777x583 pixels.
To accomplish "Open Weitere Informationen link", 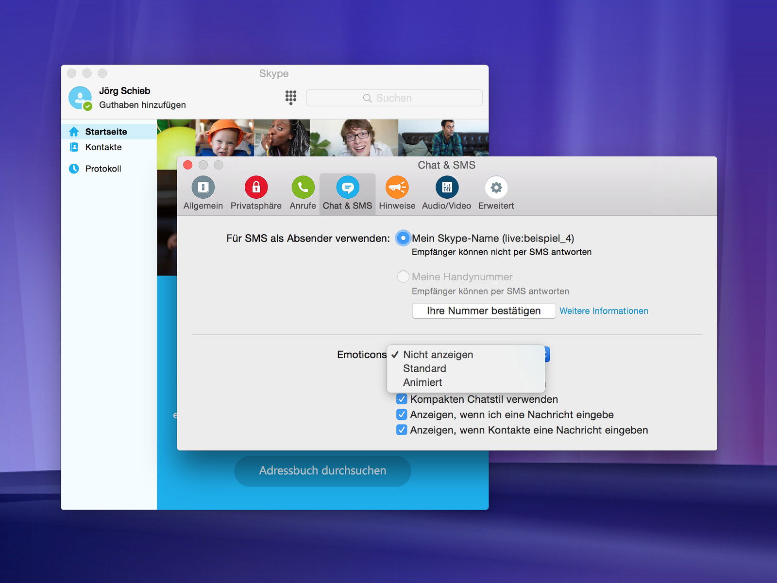I will click(x=604, y=311).
